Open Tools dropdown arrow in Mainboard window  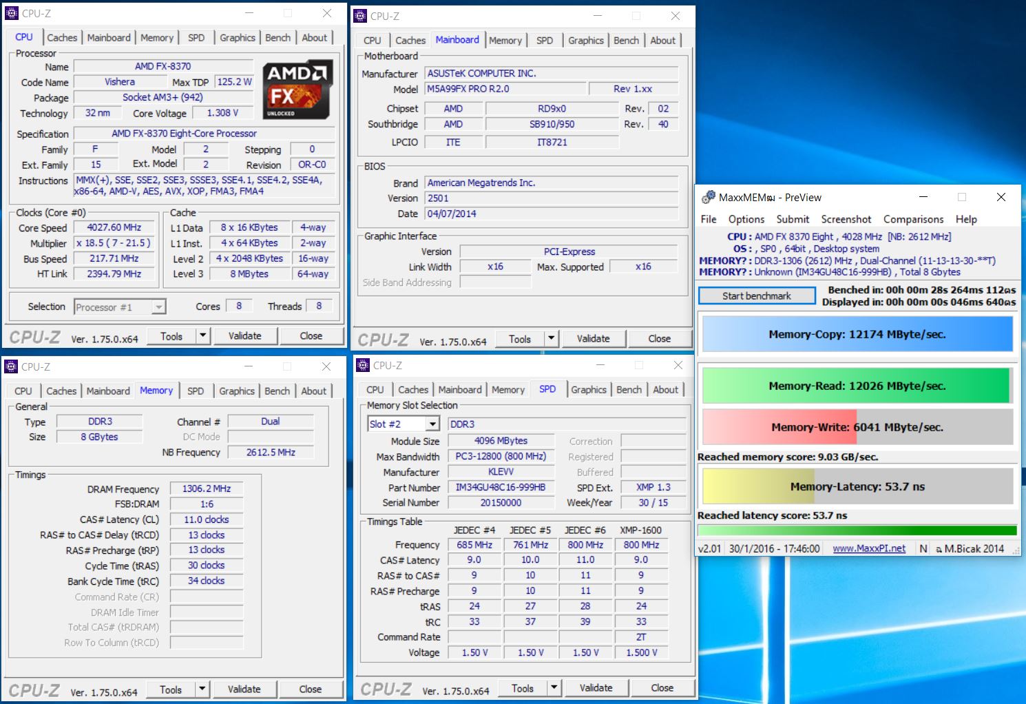551,339
